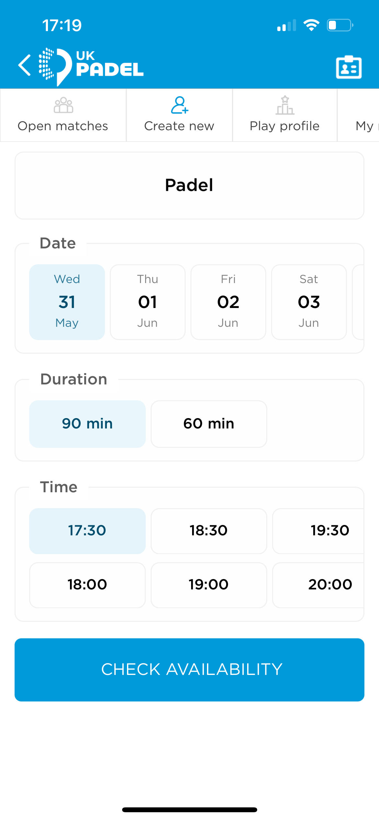This screenshot has width=379, height=820.
Task: Open the Padel sport selector
Action: point(189,186)
